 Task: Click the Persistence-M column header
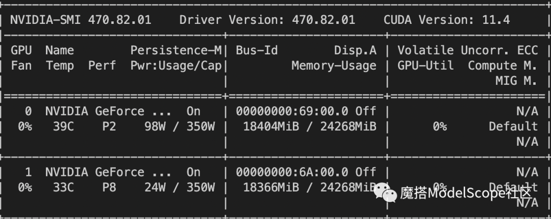click(x=176, y=50)
